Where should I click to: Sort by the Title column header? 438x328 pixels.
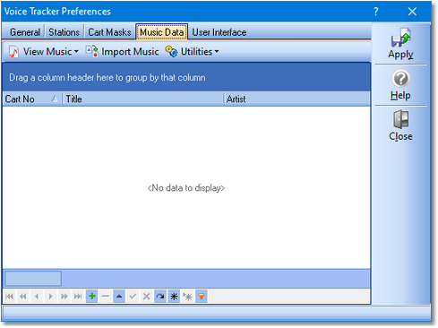143,99
